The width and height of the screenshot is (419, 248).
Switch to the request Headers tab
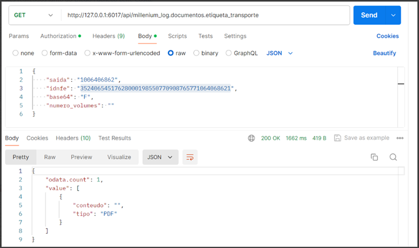(108, 36)
